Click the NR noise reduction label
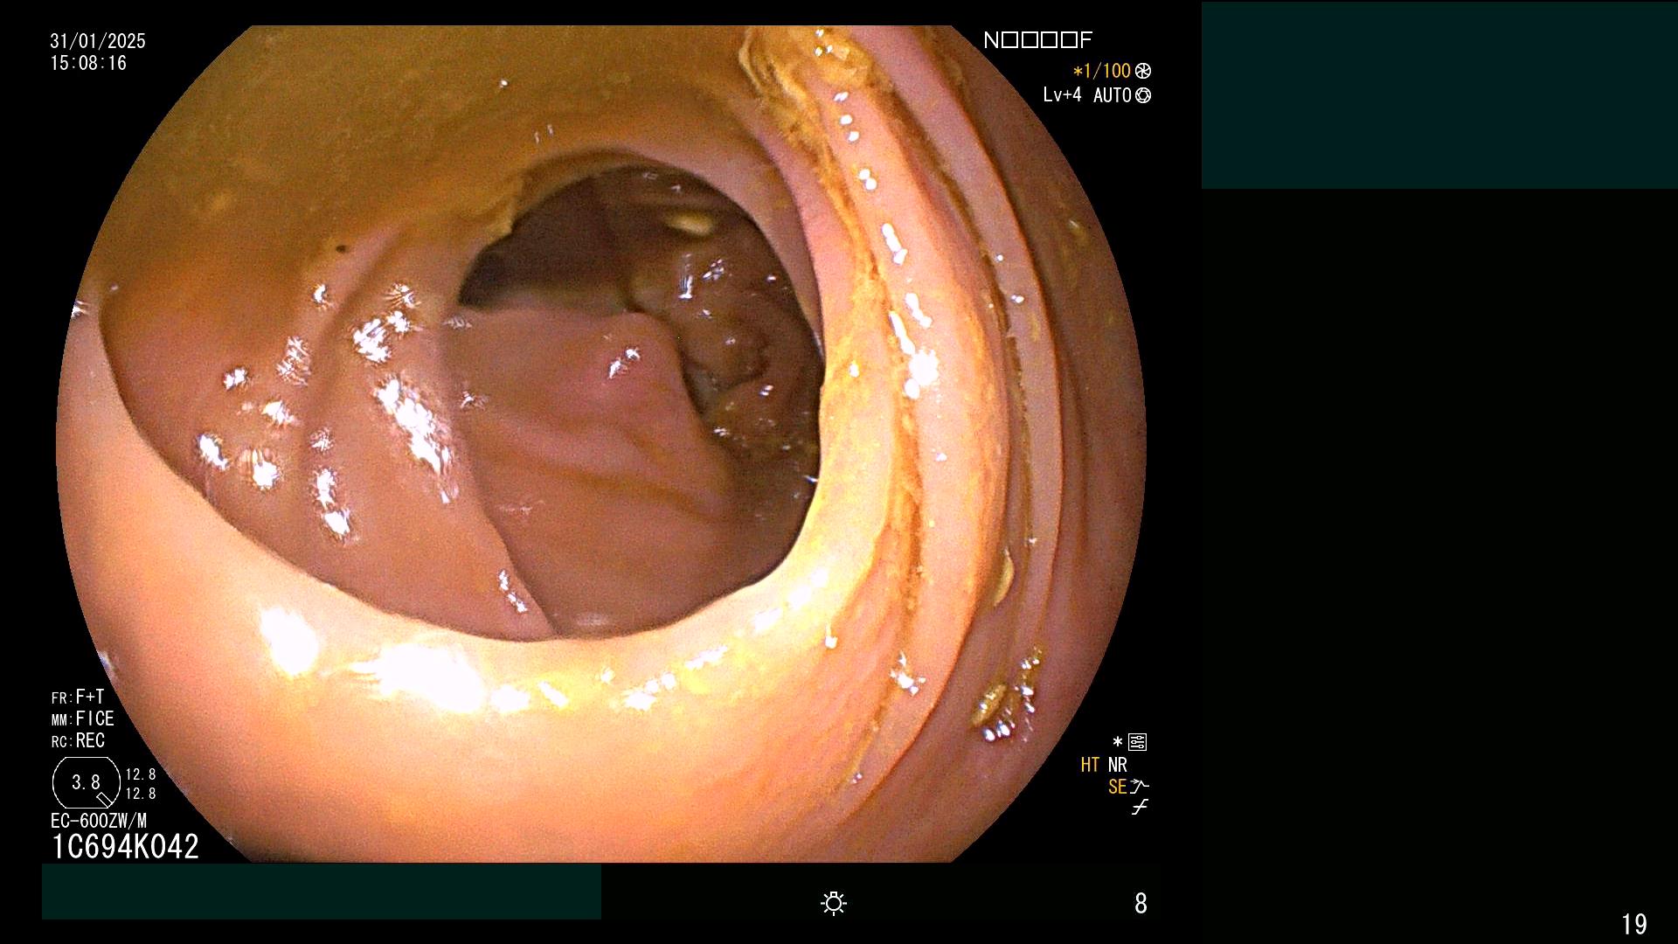This screenshot has width=1678, height=944. point(1118,765)
